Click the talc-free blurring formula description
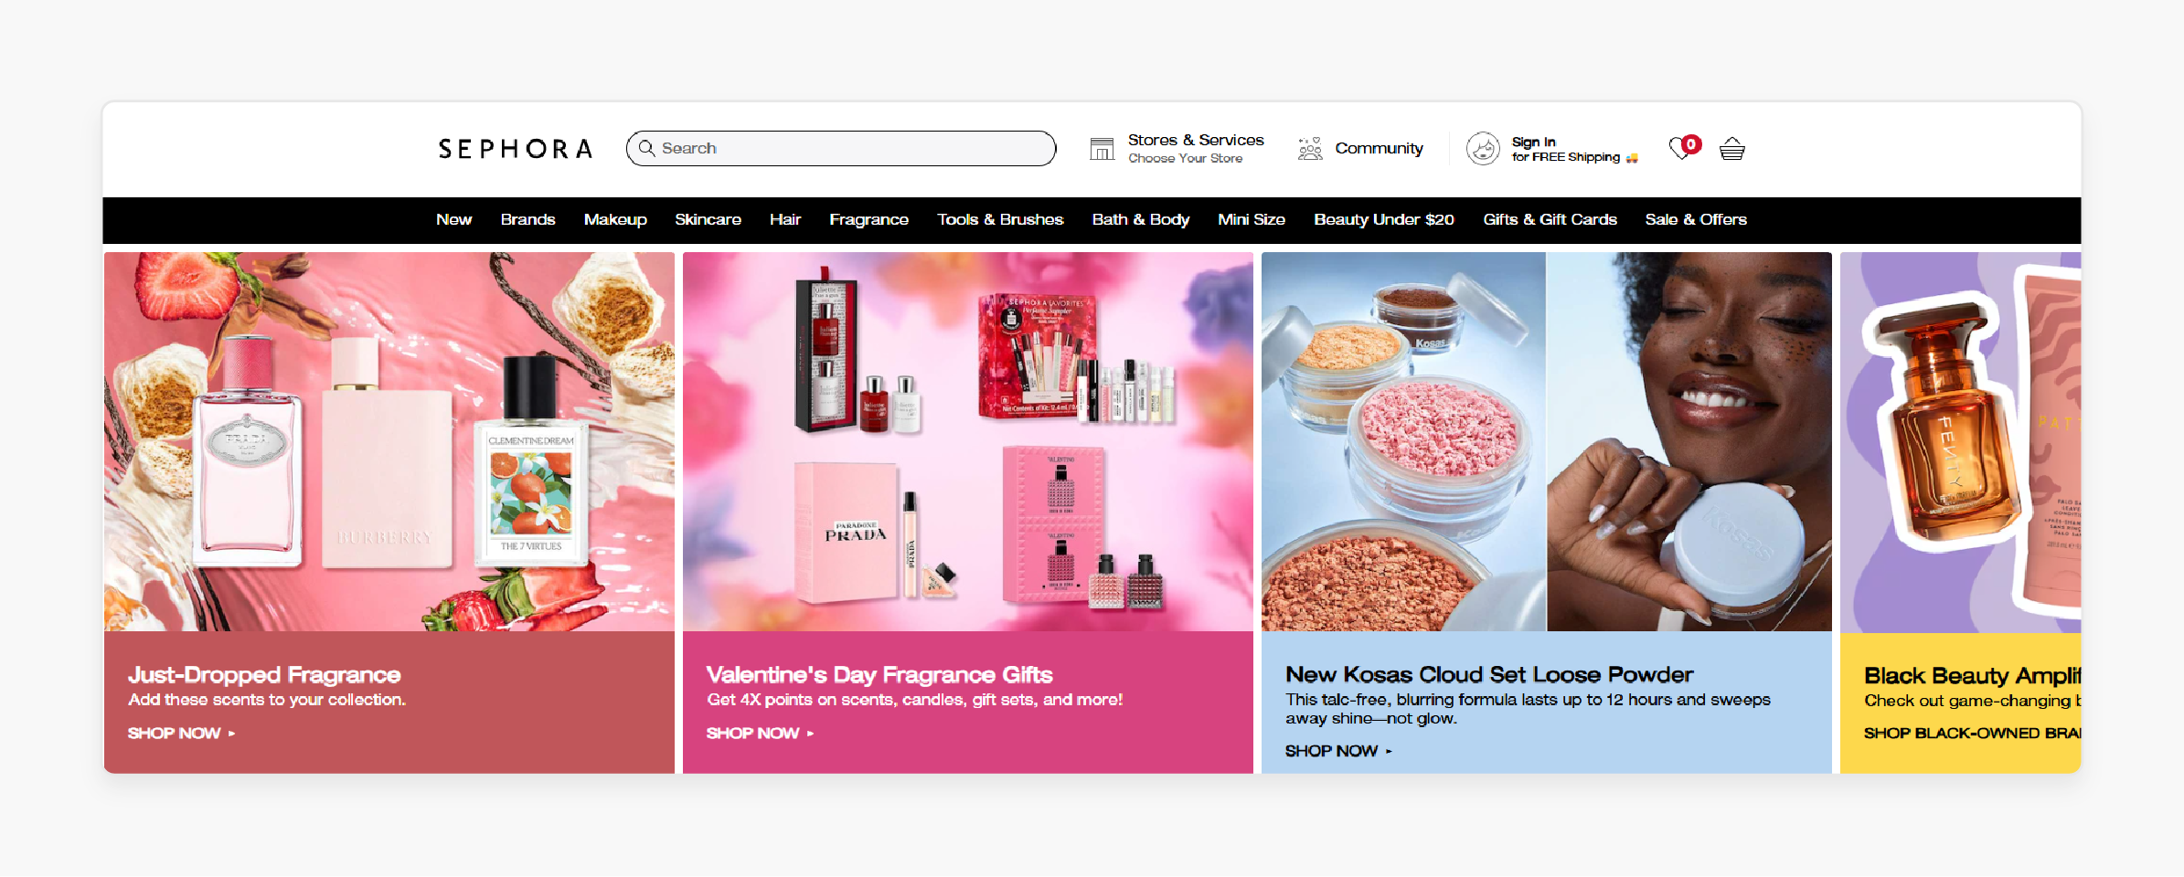 coord(1528,709)
